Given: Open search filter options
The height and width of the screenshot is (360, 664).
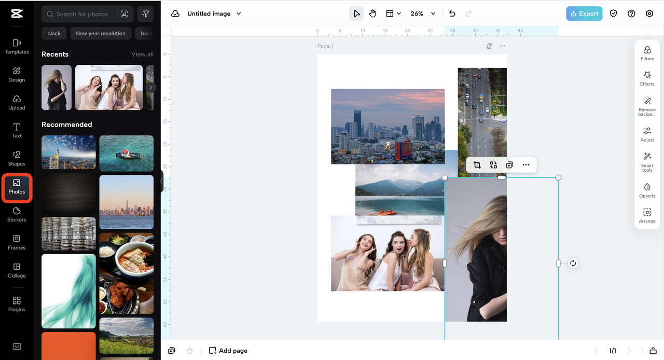Looking at the screenshot, I should (145, 14).
